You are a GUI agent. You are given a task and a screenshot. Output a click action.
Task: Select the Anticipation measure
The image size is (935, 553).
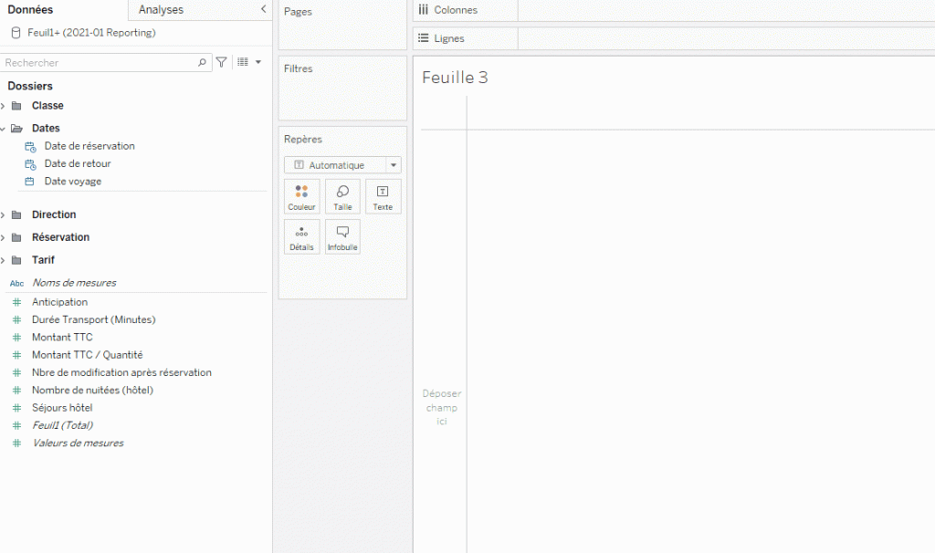59,302
